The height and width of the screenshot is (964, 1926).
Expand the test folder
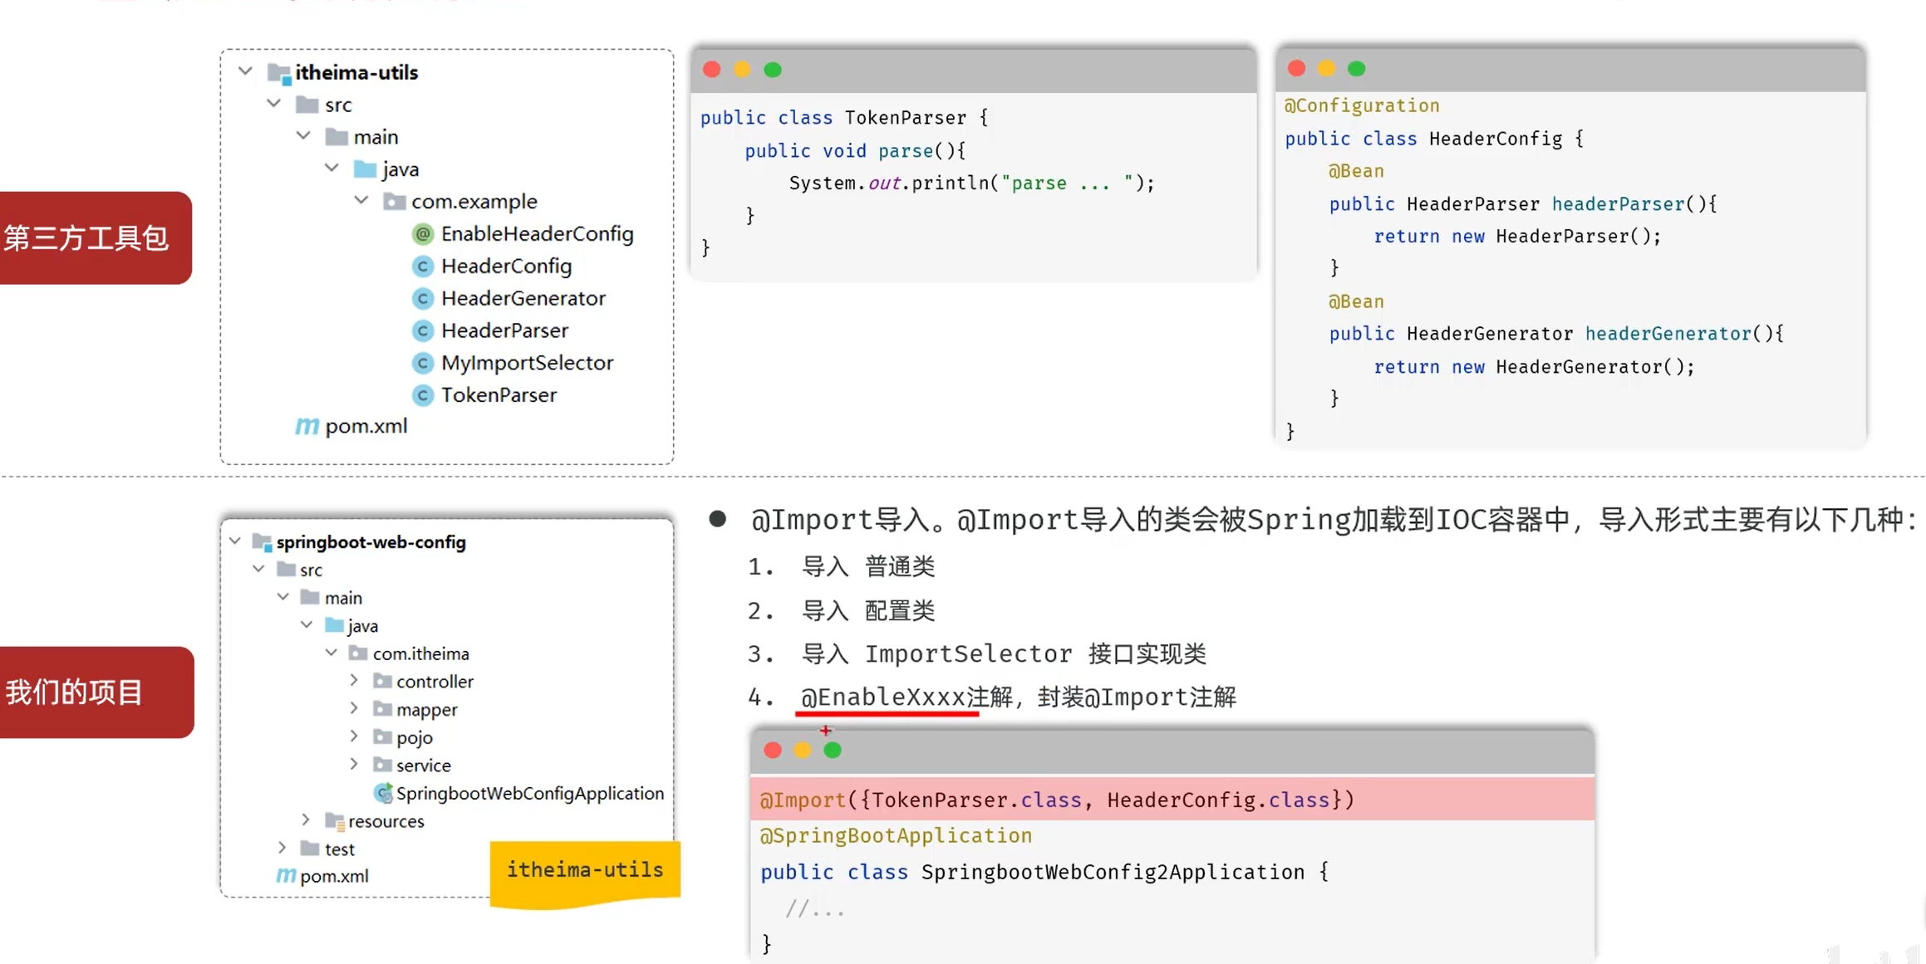coord(283,848)
